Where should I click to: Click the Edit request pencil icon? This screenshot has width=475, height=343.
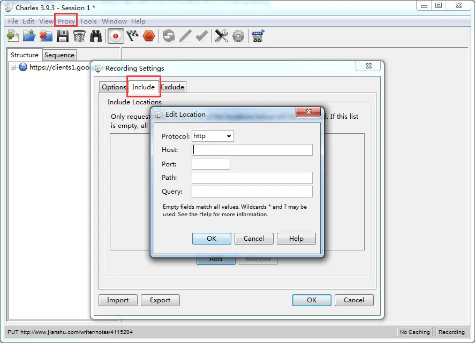tap(185, 36)
